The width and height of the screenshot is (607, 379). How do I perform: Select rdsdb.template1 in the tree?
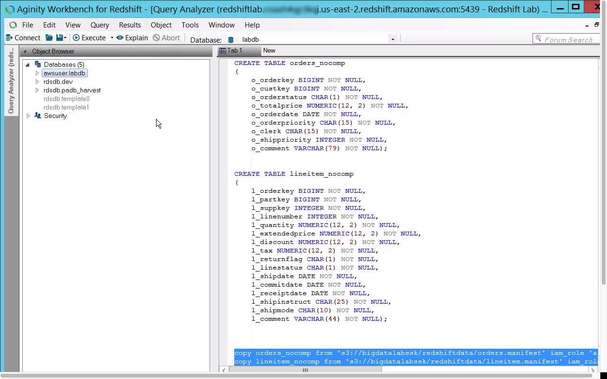(x=66, y=108)
